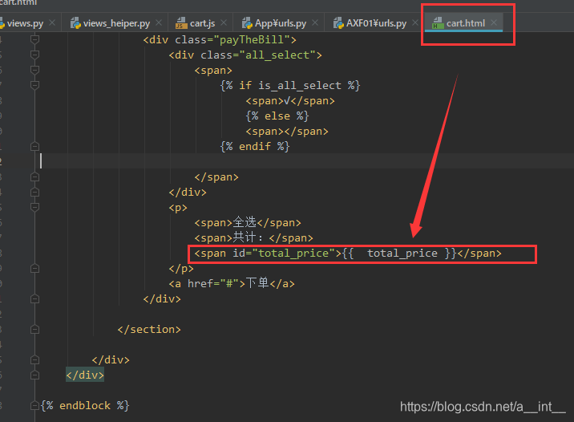The image size is (574, 422).
Task: Toggle fold at the closing </span> line
Action: pos(34,177)
